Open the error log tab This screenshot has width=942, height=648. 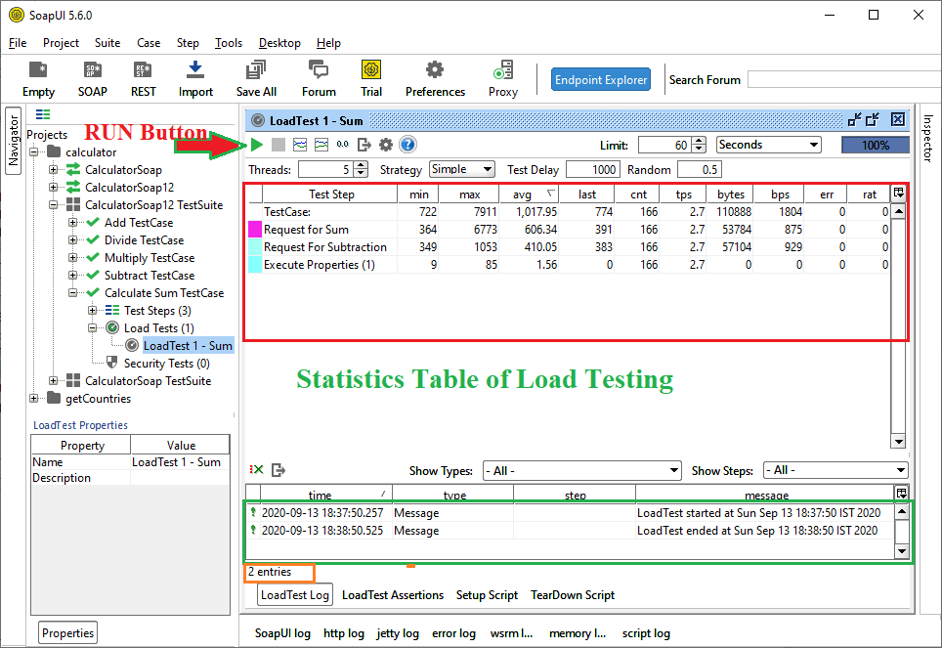(453, 633)
